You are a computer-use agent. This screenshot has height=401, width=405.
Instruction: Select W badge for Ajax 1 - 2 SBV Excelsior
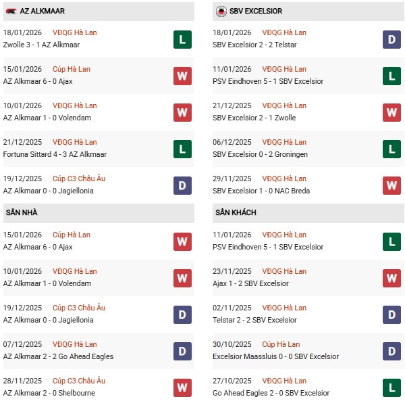tap(391, 277)
